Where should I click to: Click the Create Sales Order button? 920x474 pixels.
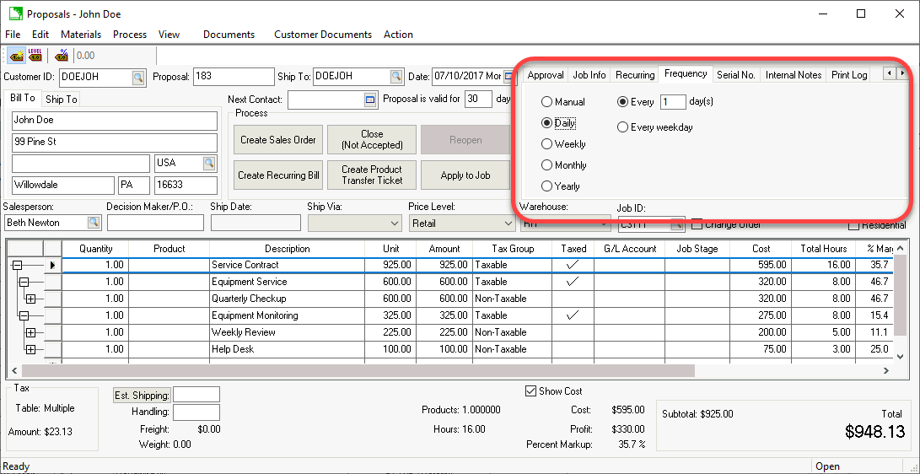(277, 140)
